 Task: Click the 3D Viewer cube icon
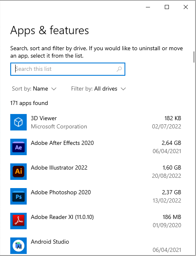18,122
